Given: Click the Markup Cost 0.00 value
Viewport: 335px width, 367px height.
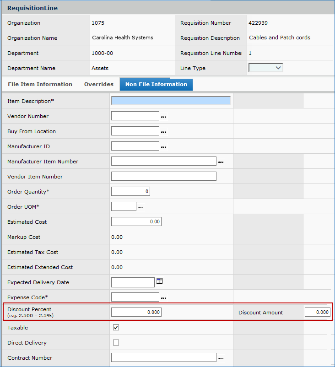Looking at the screenshot, I should [x=117, y=237].
